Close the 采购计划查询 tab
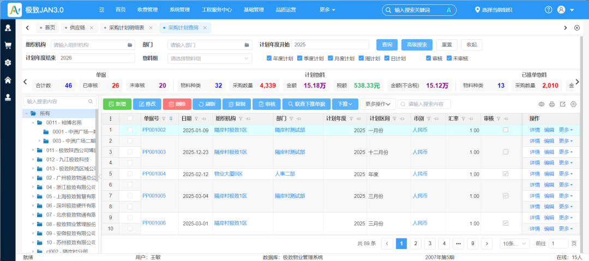 click(205, 28)
